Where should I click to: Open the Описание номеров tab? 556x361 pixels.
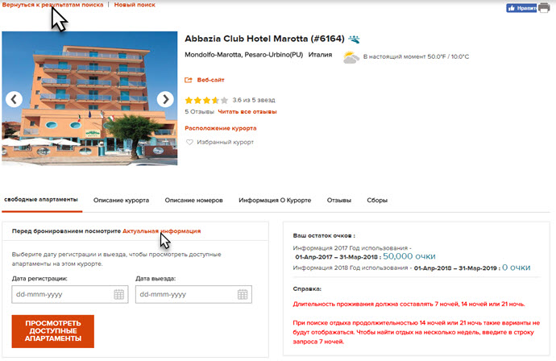point(193,201)
